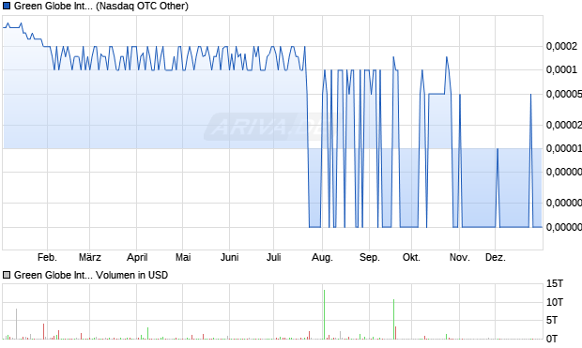Image resolution: width=582 pixels, height=348 pixels.
Task: Click the April month label
Action: coord(137,257)
